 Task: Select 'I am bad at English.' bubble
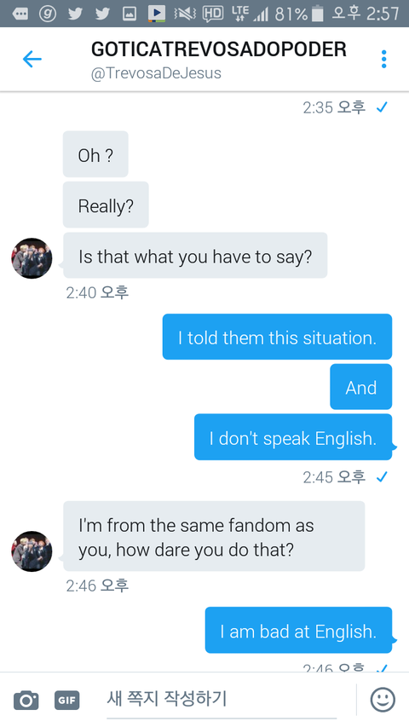(298, 630)
